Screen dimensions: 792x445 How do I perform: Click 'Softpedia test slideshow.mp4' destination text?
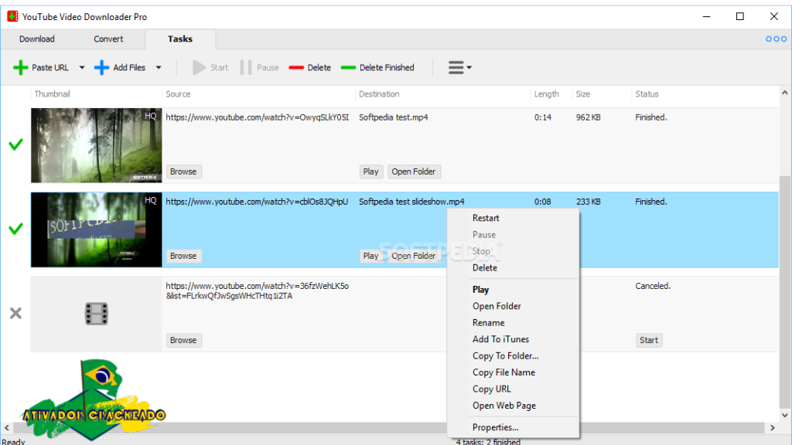click(411, 202)
